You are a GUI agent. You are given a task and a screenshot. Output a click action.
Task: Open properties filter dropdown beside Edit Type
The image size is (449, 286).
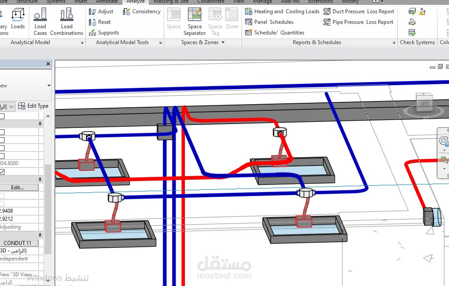pos(12,106)
